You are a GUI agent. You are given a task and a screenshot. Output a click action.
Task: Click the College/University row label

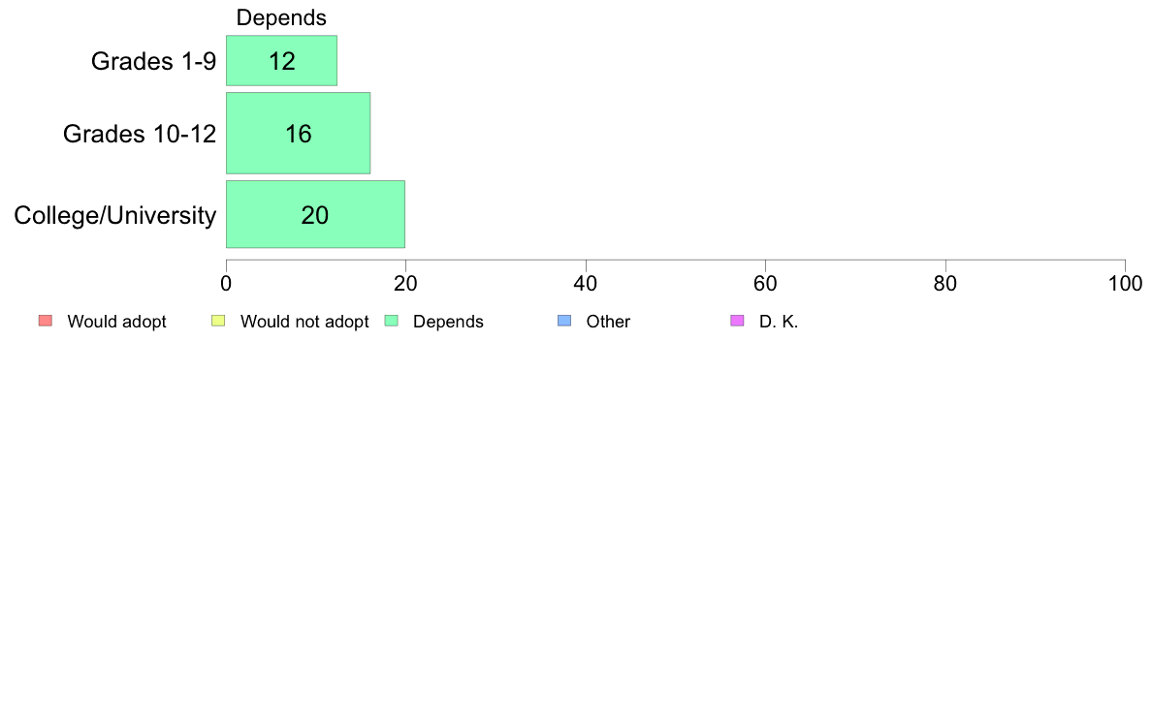[x=115, y=216]
